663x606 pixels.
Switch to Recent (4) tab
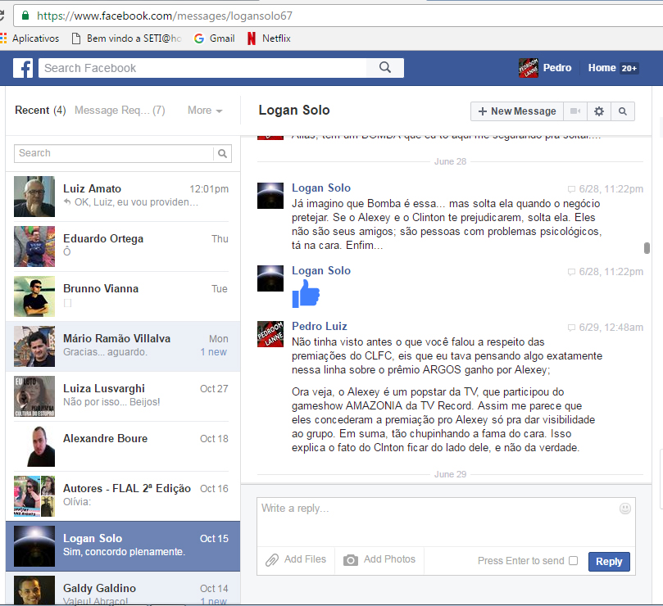40,111
